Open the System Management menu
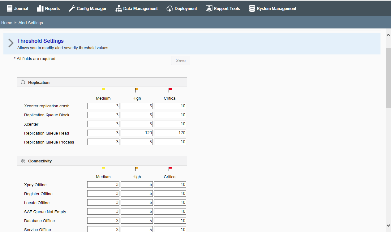 point(273,8)
